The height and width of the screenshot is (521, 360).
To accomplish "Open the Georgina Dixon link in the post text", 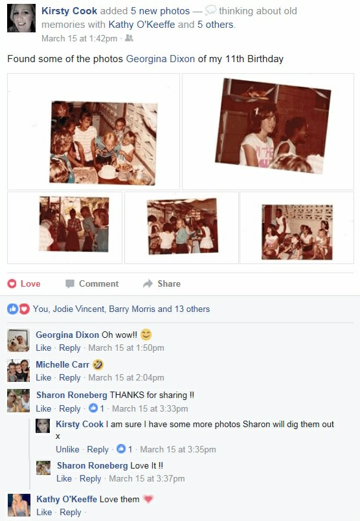I will click(160, 59).
